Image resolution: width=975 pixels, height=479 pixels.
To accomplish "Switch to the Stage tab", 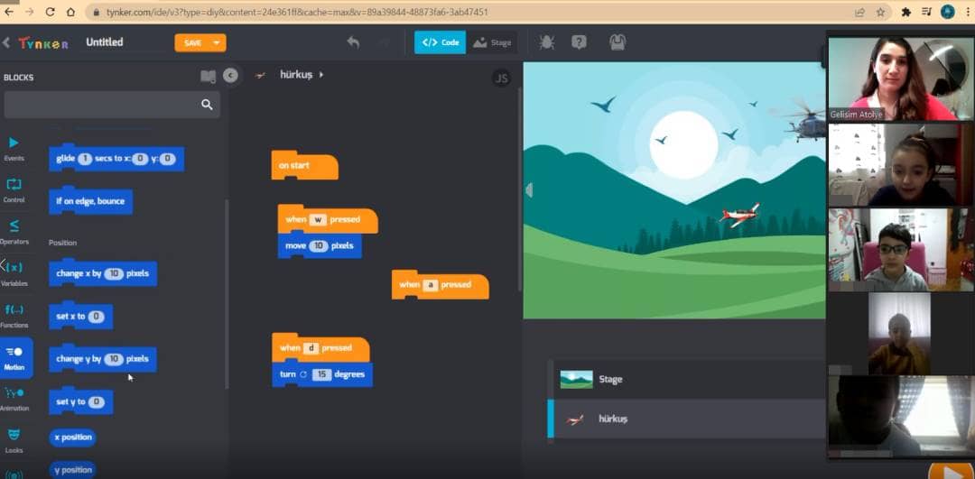I will [493, 42].
